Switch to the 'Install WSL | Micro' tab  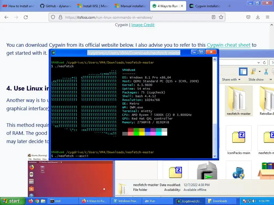(93, 6)
